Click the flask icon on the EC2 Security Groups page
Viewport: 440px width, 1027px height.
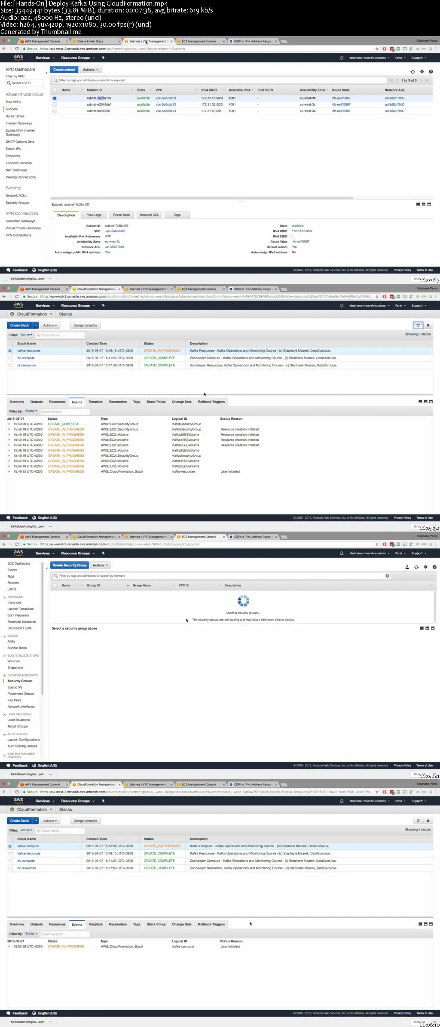pos(407,567)
